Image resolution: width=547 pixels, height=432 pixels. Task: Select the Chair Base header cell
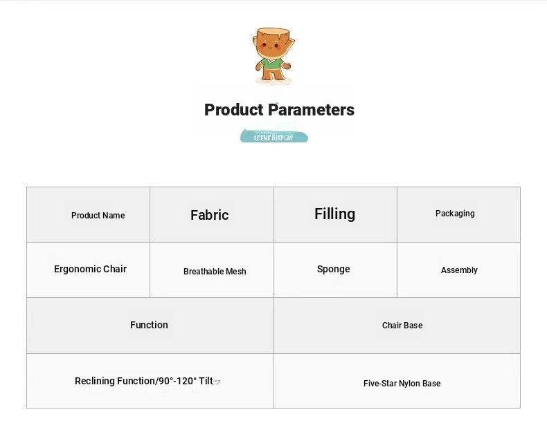coord(397,326)
